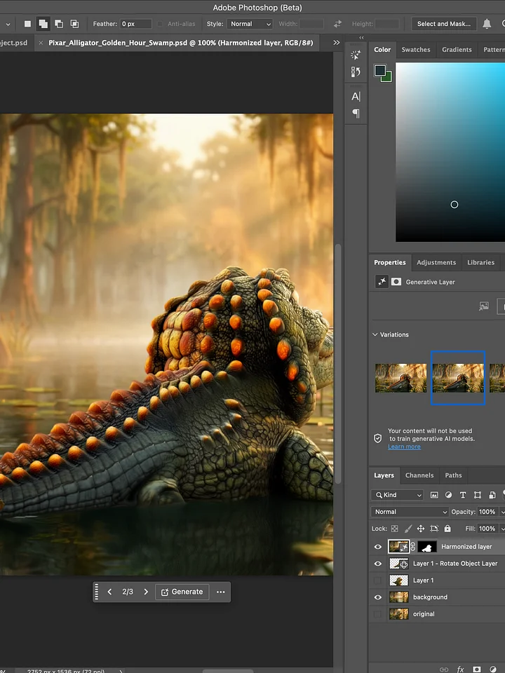Collapse panels double-arrow above the dock
Image resolution: width=505 pixels, height=673 pixels.
361,37
